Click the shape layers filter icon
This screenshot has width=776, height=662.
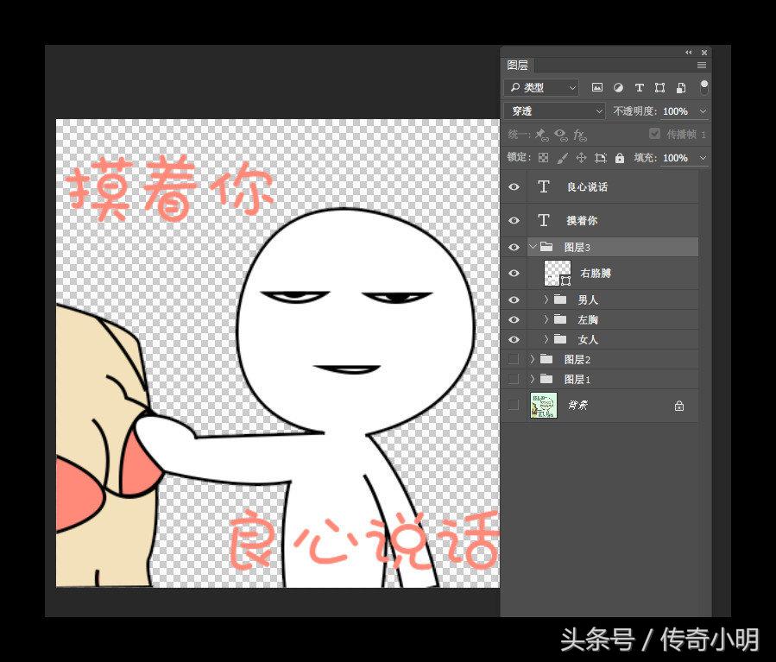(659, 87)
